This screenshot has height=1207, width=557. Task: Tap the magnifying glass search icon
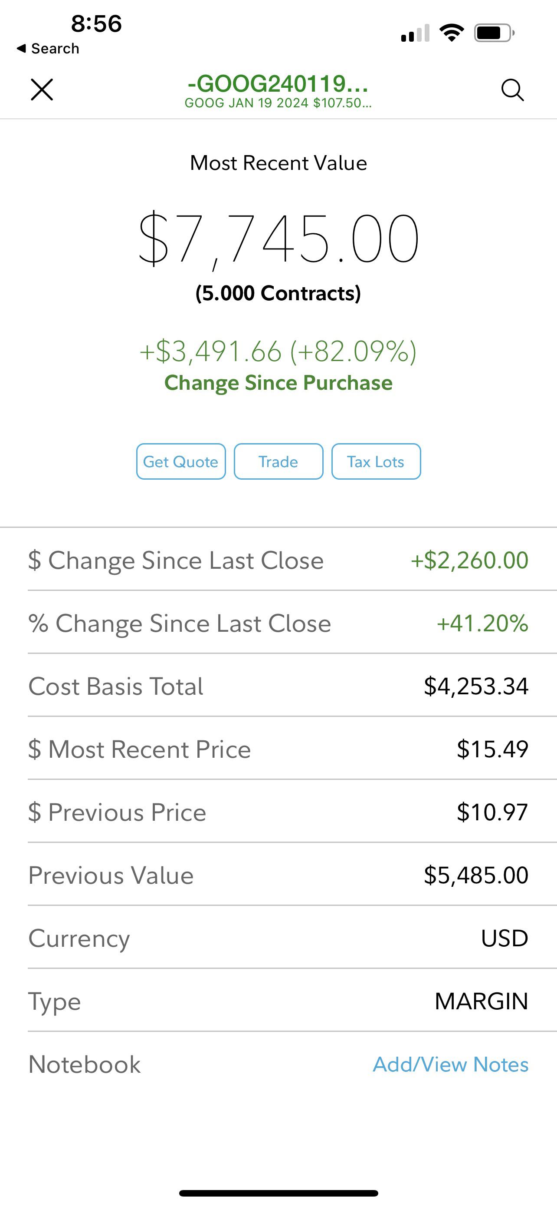(x=513, y=90)
